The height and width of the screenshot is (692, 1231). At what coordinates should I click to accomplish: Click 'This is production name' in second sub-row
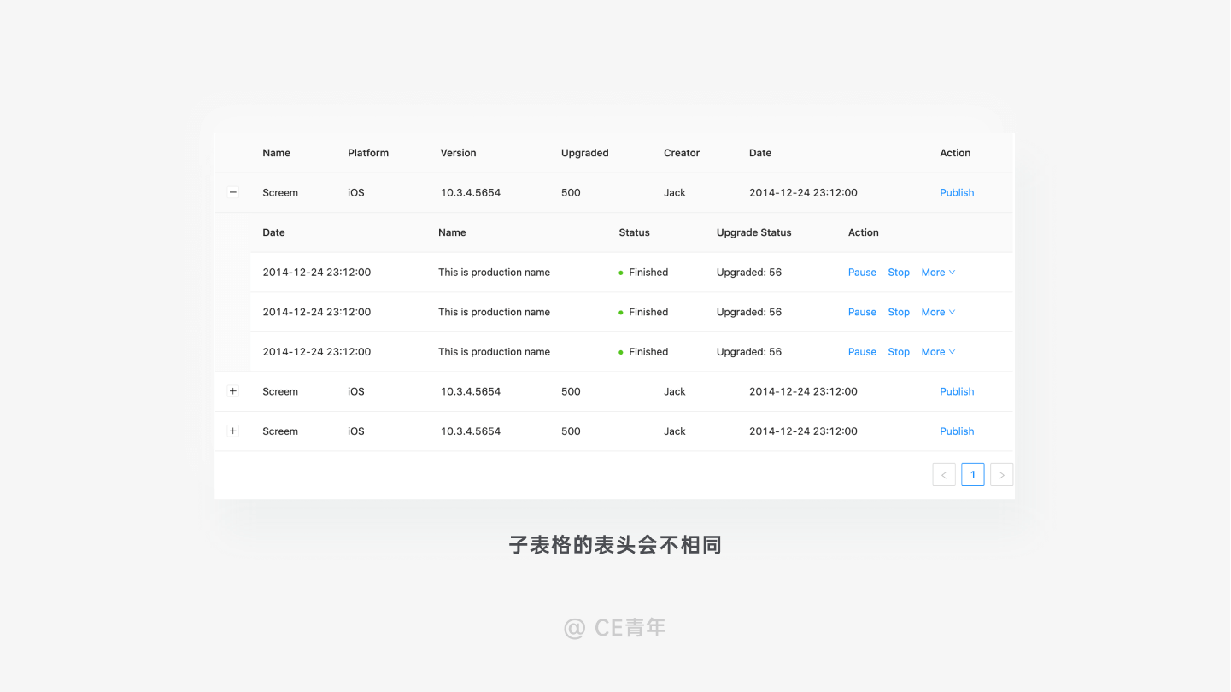[x=495, y=313]
